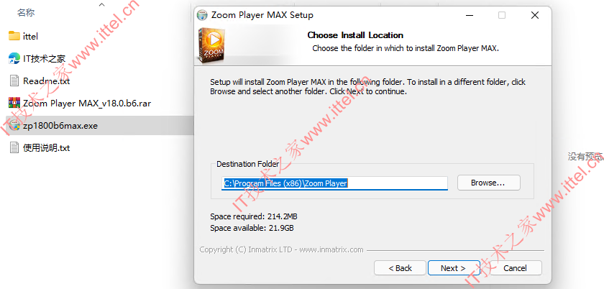Go back with the < Back button

click(400, 268)
